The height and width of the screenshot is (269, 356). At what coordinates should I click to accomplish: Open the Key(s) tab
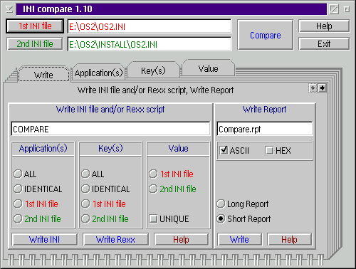tap(153, 70)
